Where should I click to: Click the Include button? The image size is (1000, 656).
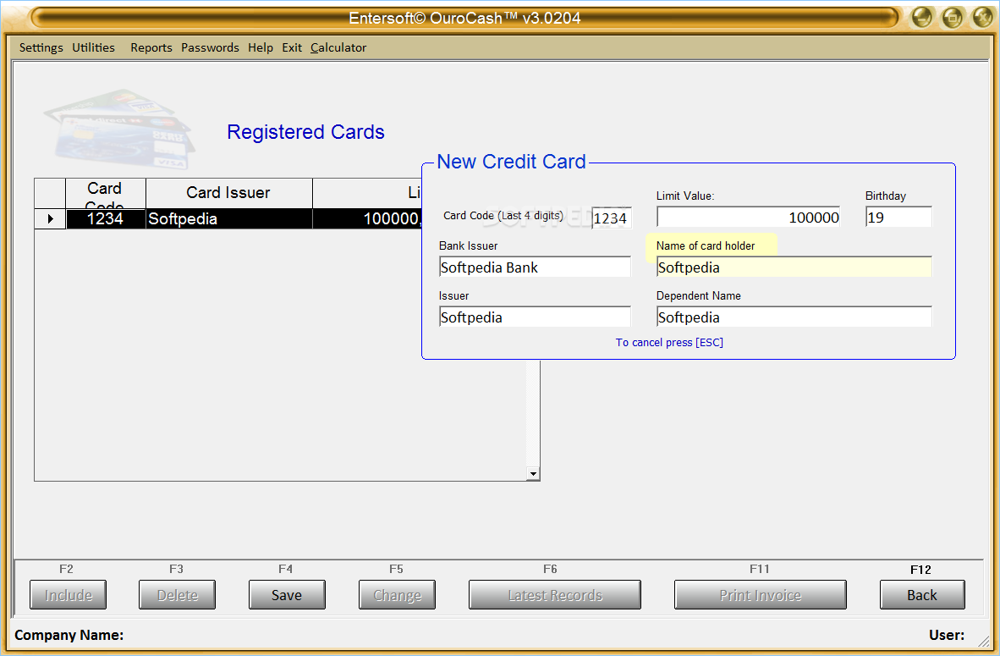click(x=69, y=595)
